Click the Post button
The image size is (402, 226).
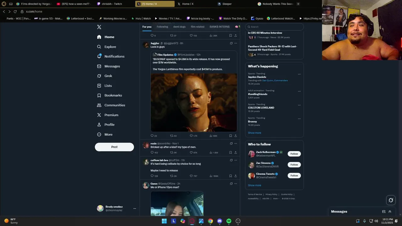point(114,147)
